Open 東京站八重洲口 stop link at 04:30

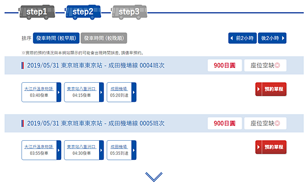point(82,147)
